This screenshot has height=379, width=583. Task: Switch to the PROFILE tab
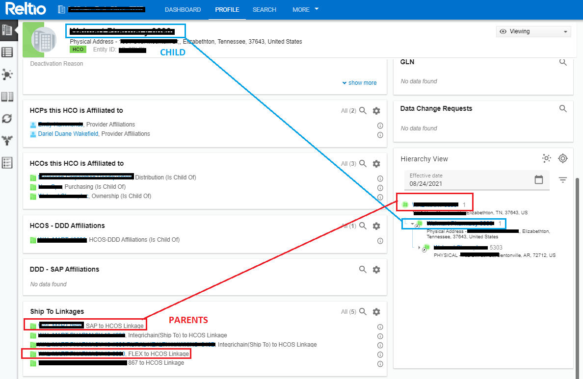point(227,10)
